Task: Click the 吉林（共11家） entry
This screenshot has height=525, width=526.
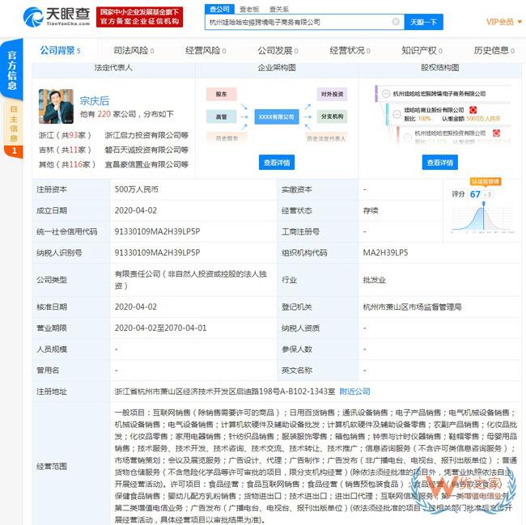Action: (65, 150)
